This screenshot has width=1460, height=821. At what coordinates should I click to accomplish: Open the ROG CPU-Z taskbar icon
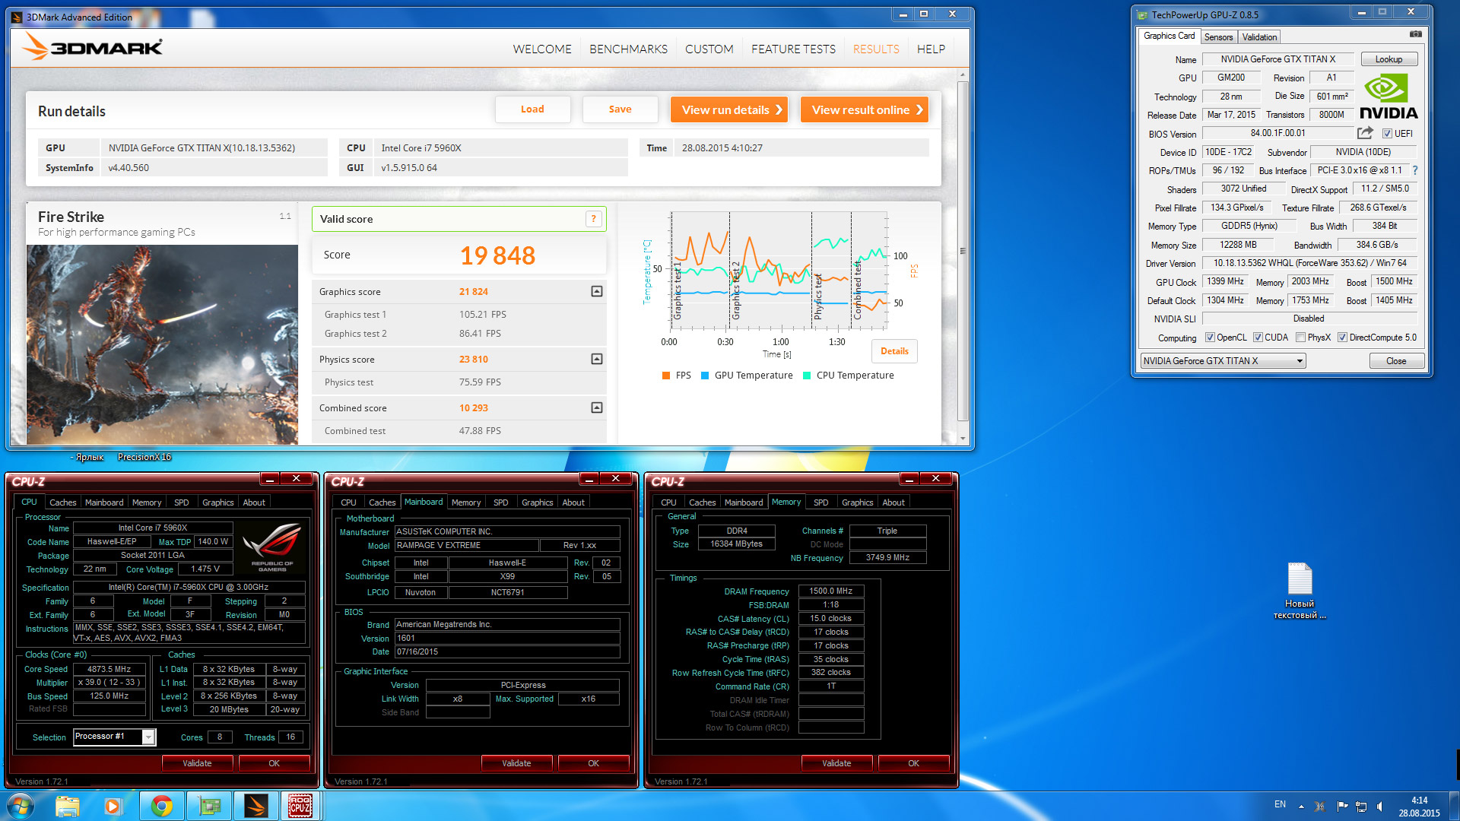coord(300,806)
